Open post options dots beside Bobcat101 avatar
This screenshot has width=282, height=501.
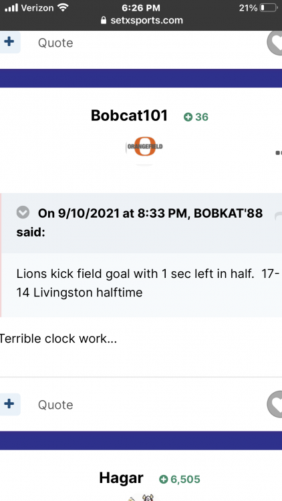point(279,153)
